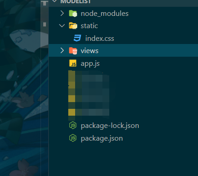Click the CSS icon beside index.css

click(77, 38)
